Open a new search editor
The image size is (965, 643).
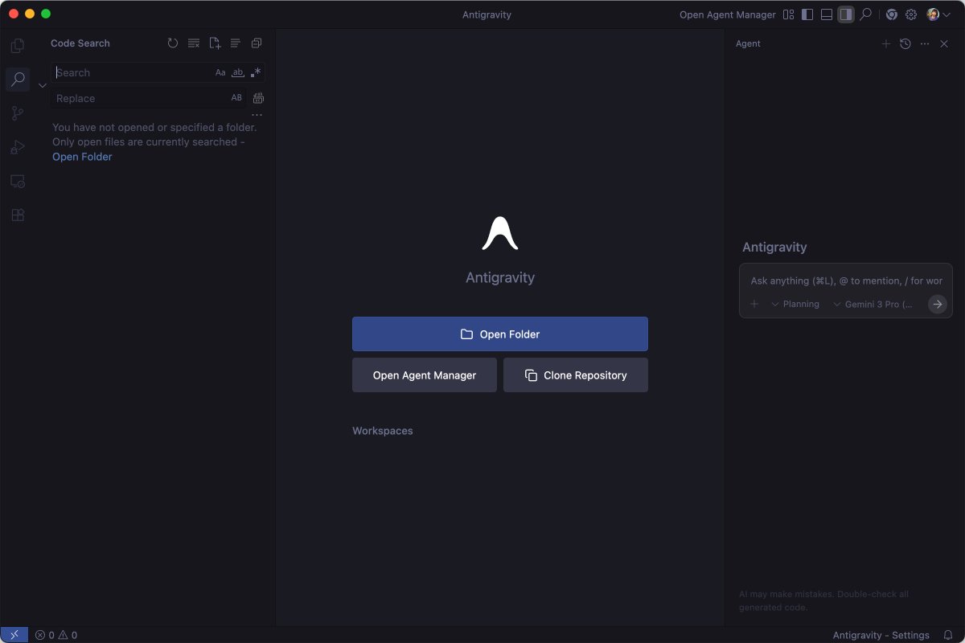coord(215,43)
